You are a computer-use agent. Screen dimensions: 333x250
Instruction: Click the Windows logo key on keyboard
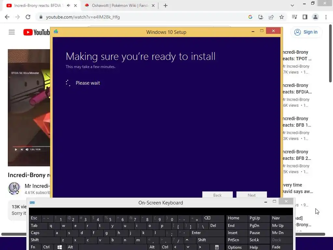click(x=60, y=247)
